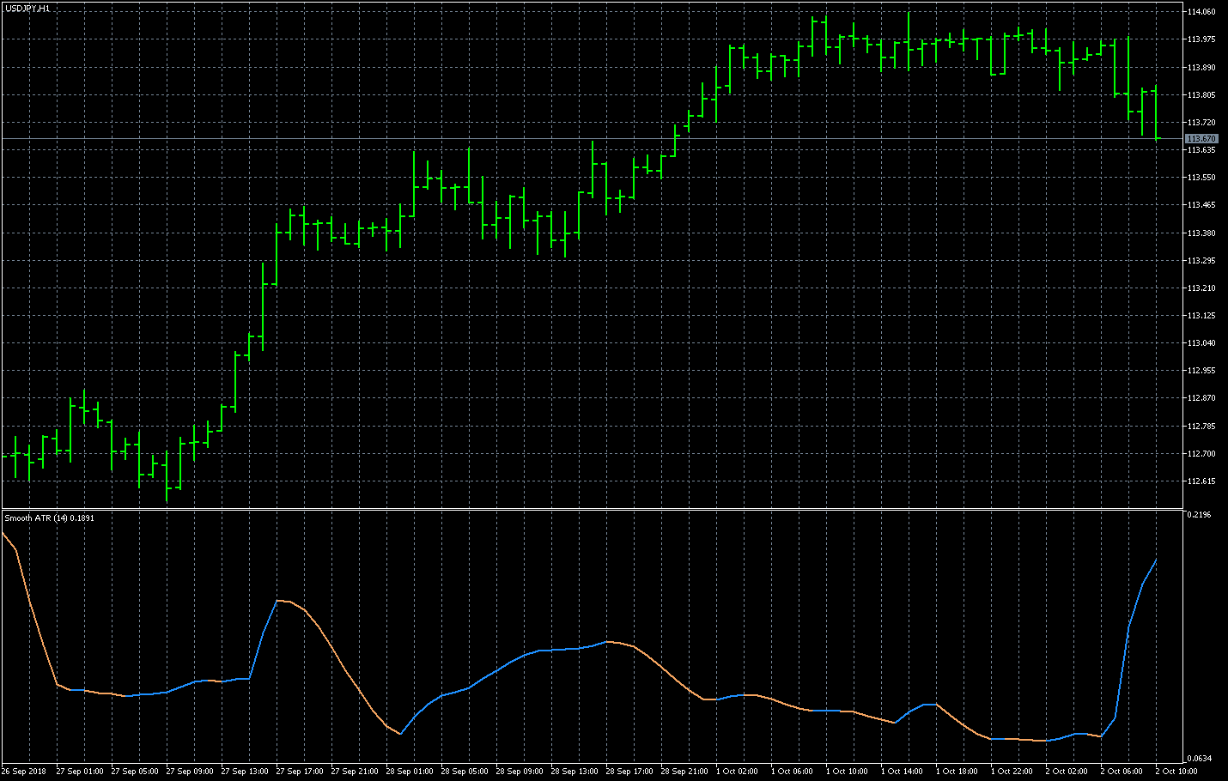Select the Smooth ATR trough near 28 Sep 01:00

[x=400, y=734]
